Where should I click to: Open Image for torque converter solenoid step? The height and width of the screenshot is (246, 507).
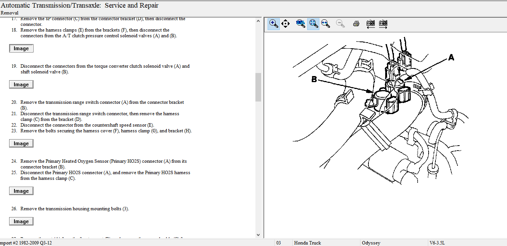point(21,84)
